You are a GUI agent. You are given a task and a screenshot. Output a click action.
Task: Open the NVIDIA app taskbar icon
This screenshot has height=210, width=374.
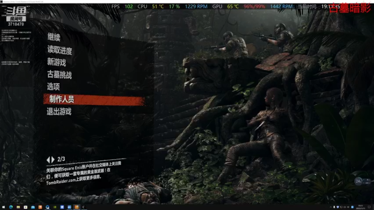click(x=55, y=207)
